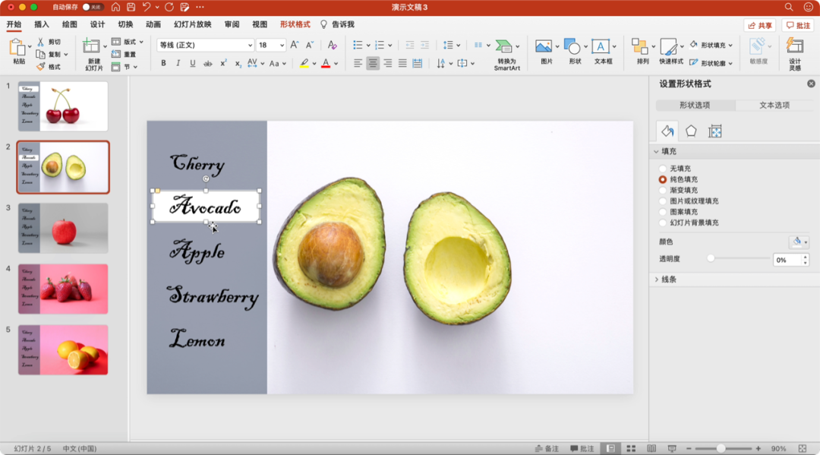Insert a picture (图片)
The image size is (820, 455).
click(x=544, y=46)
